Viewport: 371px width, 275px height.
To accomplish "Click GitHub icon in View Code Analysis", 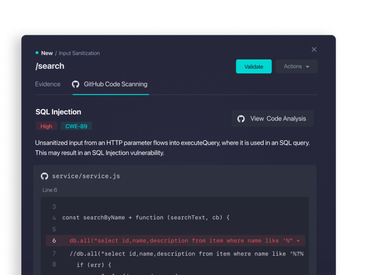I will coord(241,119).
